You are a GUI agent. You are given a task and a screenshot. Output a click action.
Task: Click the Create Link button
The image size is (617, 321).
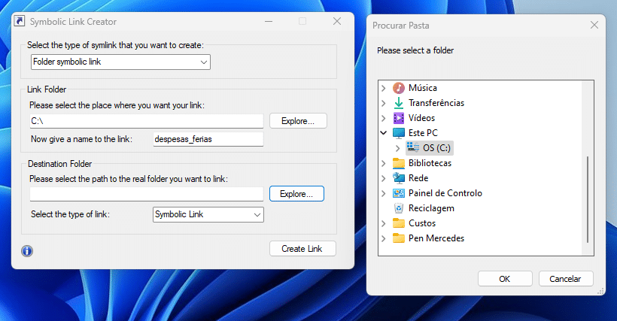(x=302, y=249)
